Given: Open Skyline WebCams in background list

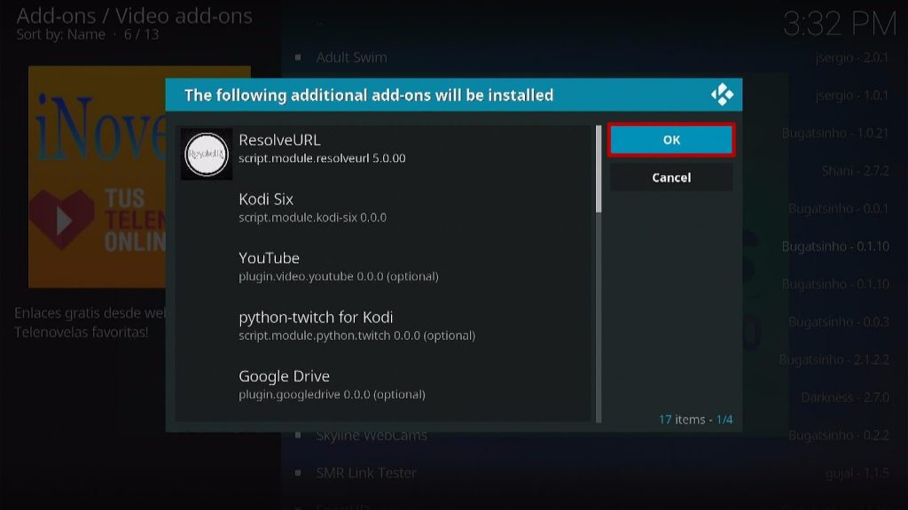Looking at the screenshot, I should tap(372, 436).
